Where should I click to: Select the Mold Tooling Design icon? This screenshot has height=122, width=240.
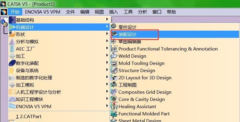click(114, 63)
